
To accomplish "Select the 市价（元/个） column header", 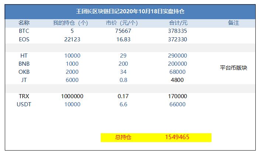I will pyautogui.click(x=122, y=23).
